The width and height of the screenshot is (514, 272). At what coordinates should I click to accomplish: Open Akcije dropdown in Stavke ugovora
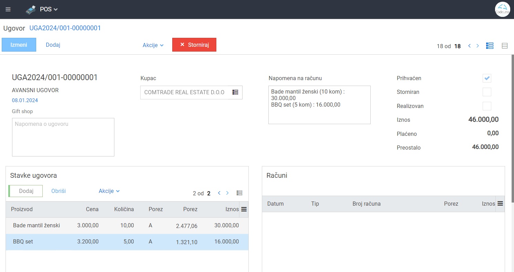109,191
